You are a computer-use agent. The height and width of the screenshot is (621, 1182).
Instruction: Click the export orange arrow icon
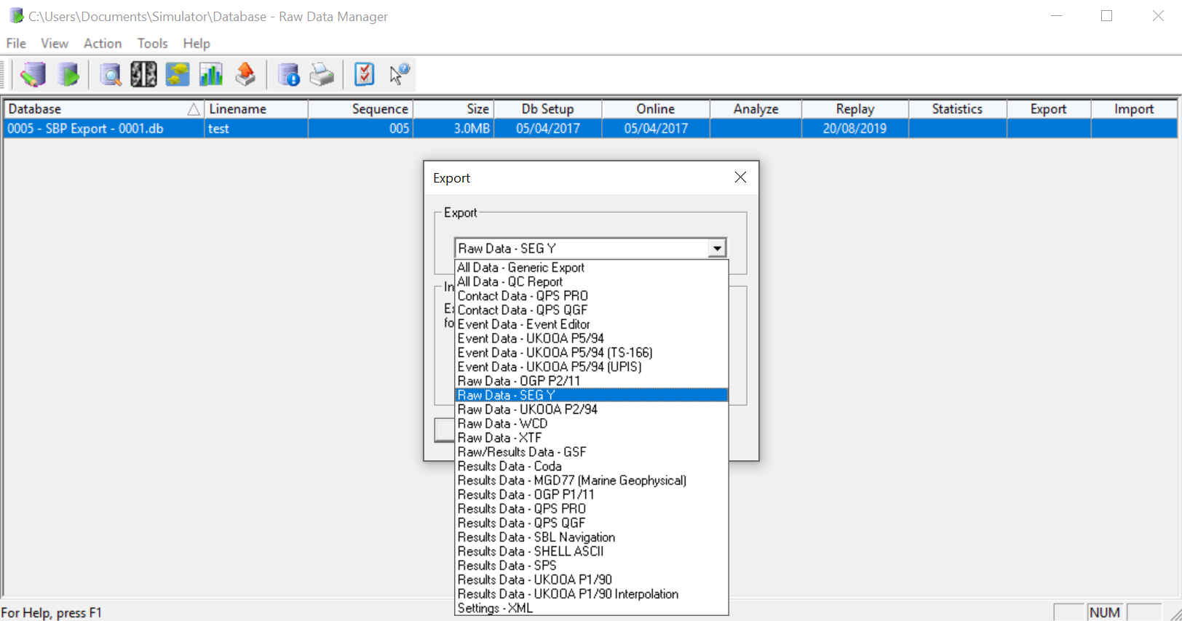tap(245, 74)
